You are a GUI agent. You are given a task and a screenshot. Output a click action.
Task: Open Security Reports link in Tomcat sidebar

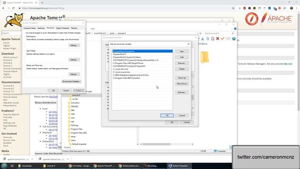[11, 115]
